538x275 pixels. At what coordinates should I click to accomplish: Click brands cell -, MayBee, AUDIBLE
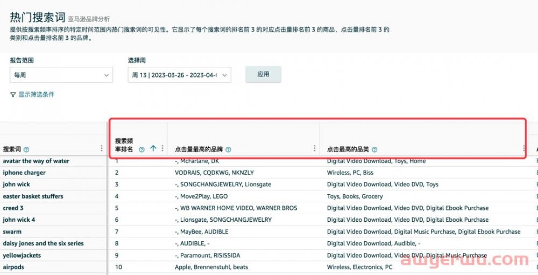click(x=201, y=232)
